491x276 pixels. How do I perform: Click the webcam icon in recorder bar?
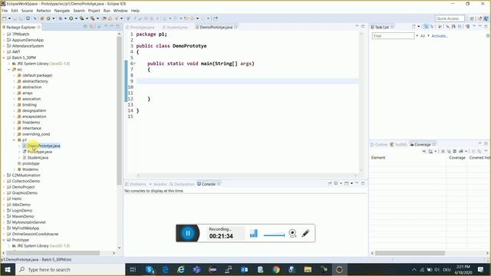click(x=292, y=233)
